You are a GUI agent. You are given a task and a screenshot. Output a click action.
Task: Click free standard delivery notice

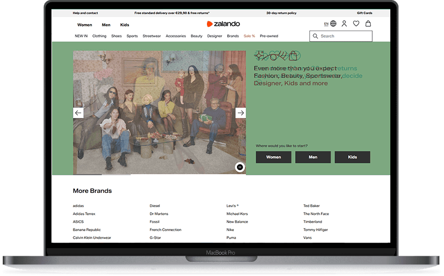(172, 13)
